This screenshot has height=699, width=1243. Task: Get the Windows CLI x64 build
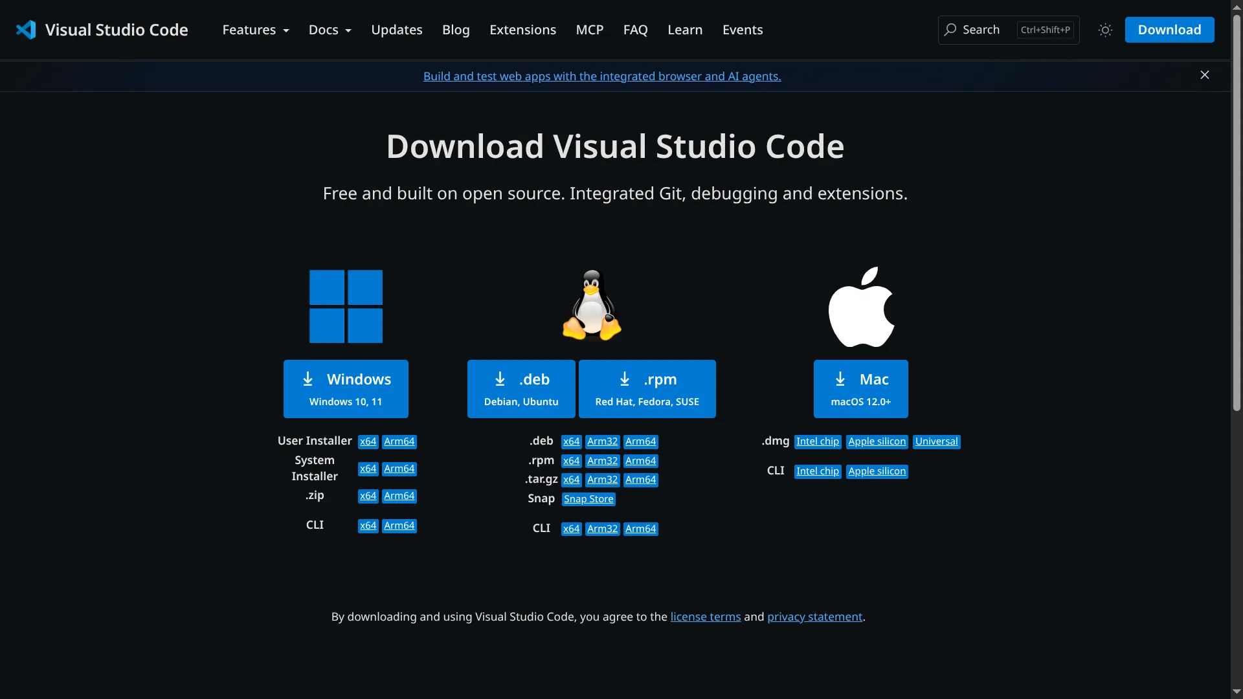pos(368,526)
